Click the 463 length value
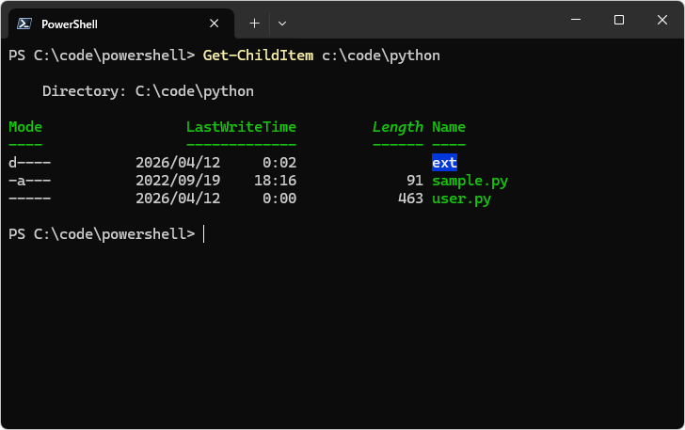 tap(410, 199)
